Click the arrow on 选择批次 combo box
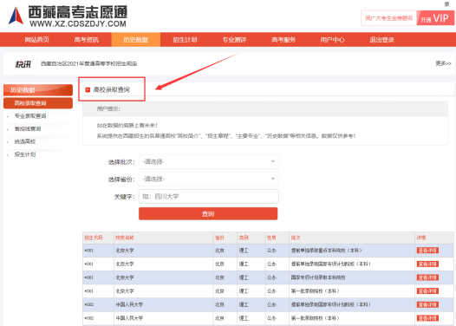Screen dimensions: 456x326 pyautogui.click(x=273, y=161)
